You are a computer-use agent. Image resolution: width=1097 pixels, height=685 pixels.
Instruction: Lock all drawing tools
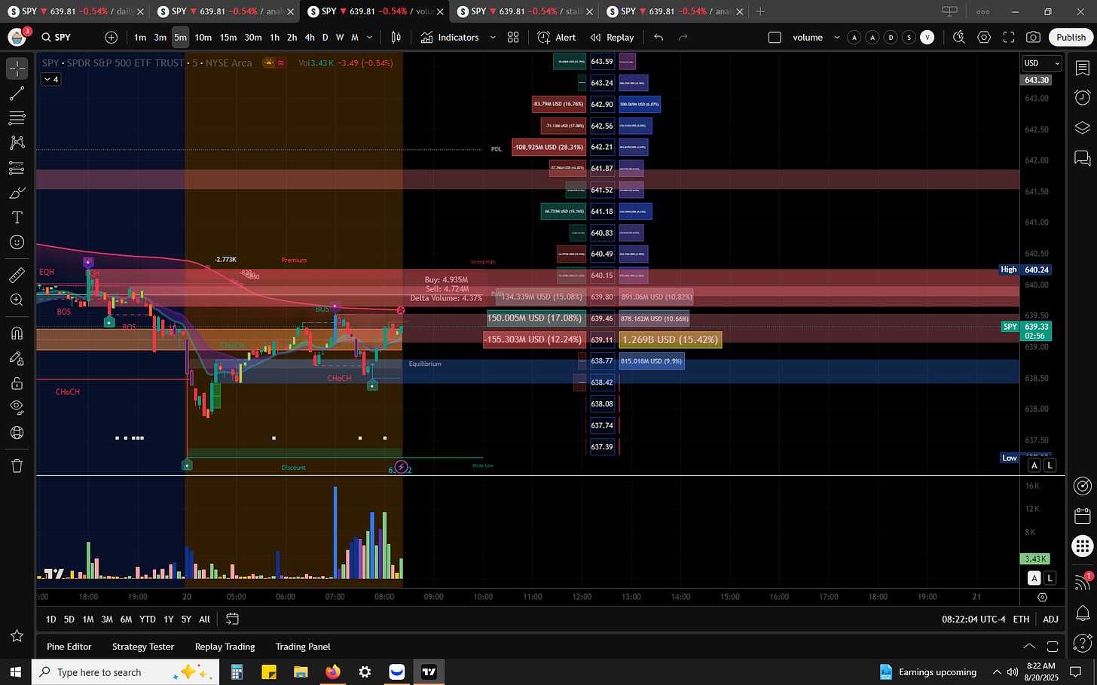tap(17, 383)
